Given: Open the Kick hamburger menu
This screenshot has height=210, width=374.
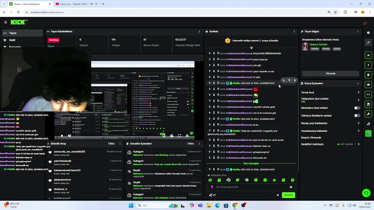Looking at the screenshot, I should [x=6, y=22].
